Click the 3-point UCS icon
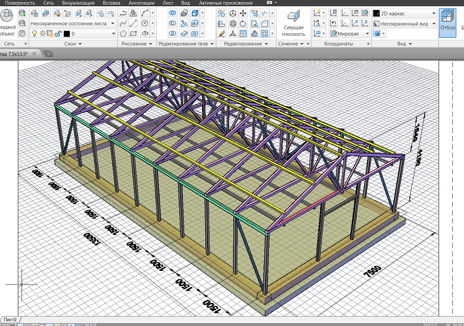This screenshot has height=326, width=464. [365, 23]
